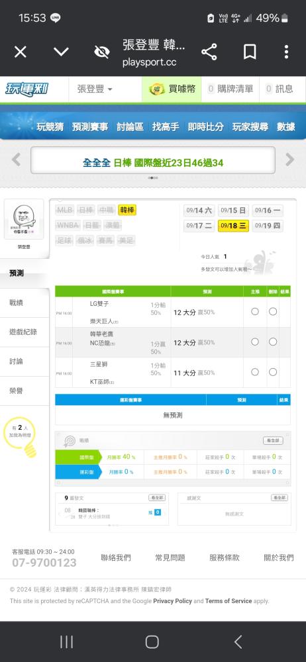Select the MLB league tag

click(65, 210)
